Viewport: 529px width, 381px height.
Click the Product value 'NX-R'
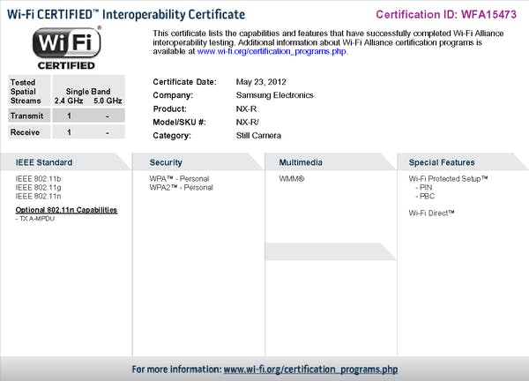coord(246,109)
